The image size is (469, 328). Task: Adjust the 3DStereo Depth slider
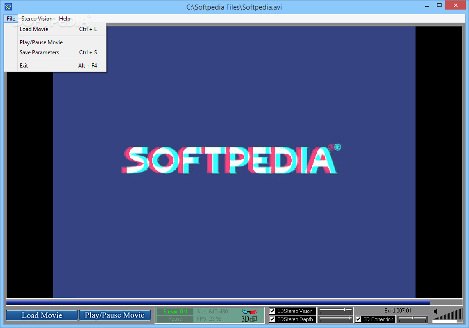point(336,319)
